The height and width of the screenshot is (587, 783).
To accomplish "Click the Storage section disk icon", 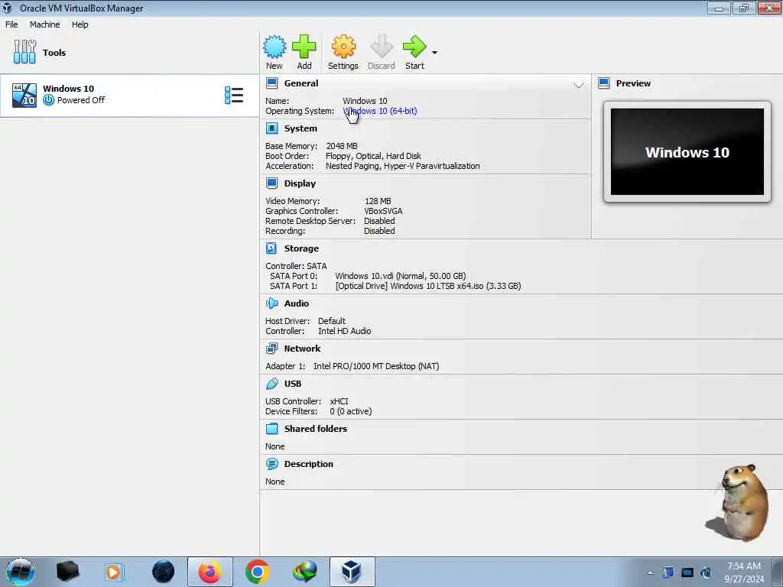I will tap(271, 248).
